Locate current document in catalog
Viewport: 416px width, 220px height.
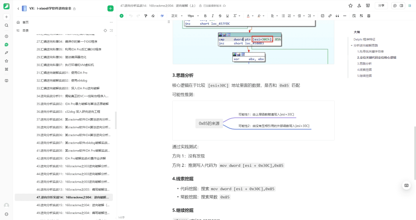click(x=105, y=30)
